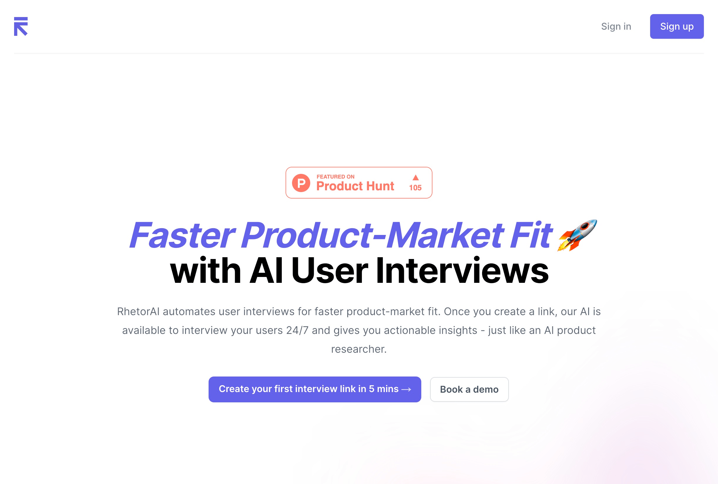This screenshot has width=718, height=484.
Task: Click the Sign in text link
Action: [616, 26]
